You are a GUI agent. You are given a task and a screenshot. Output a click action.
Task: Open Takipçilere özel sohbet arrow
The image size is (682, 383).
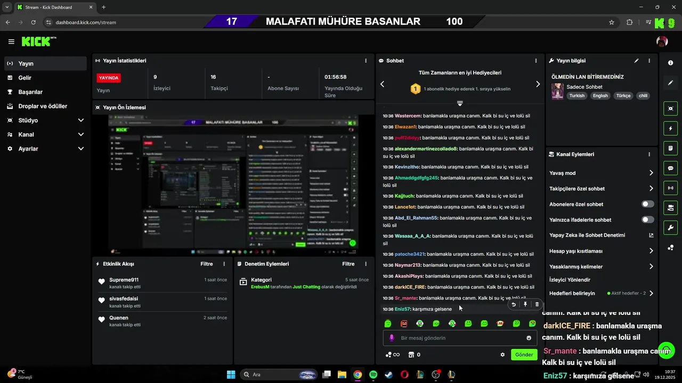pos(651,188)
